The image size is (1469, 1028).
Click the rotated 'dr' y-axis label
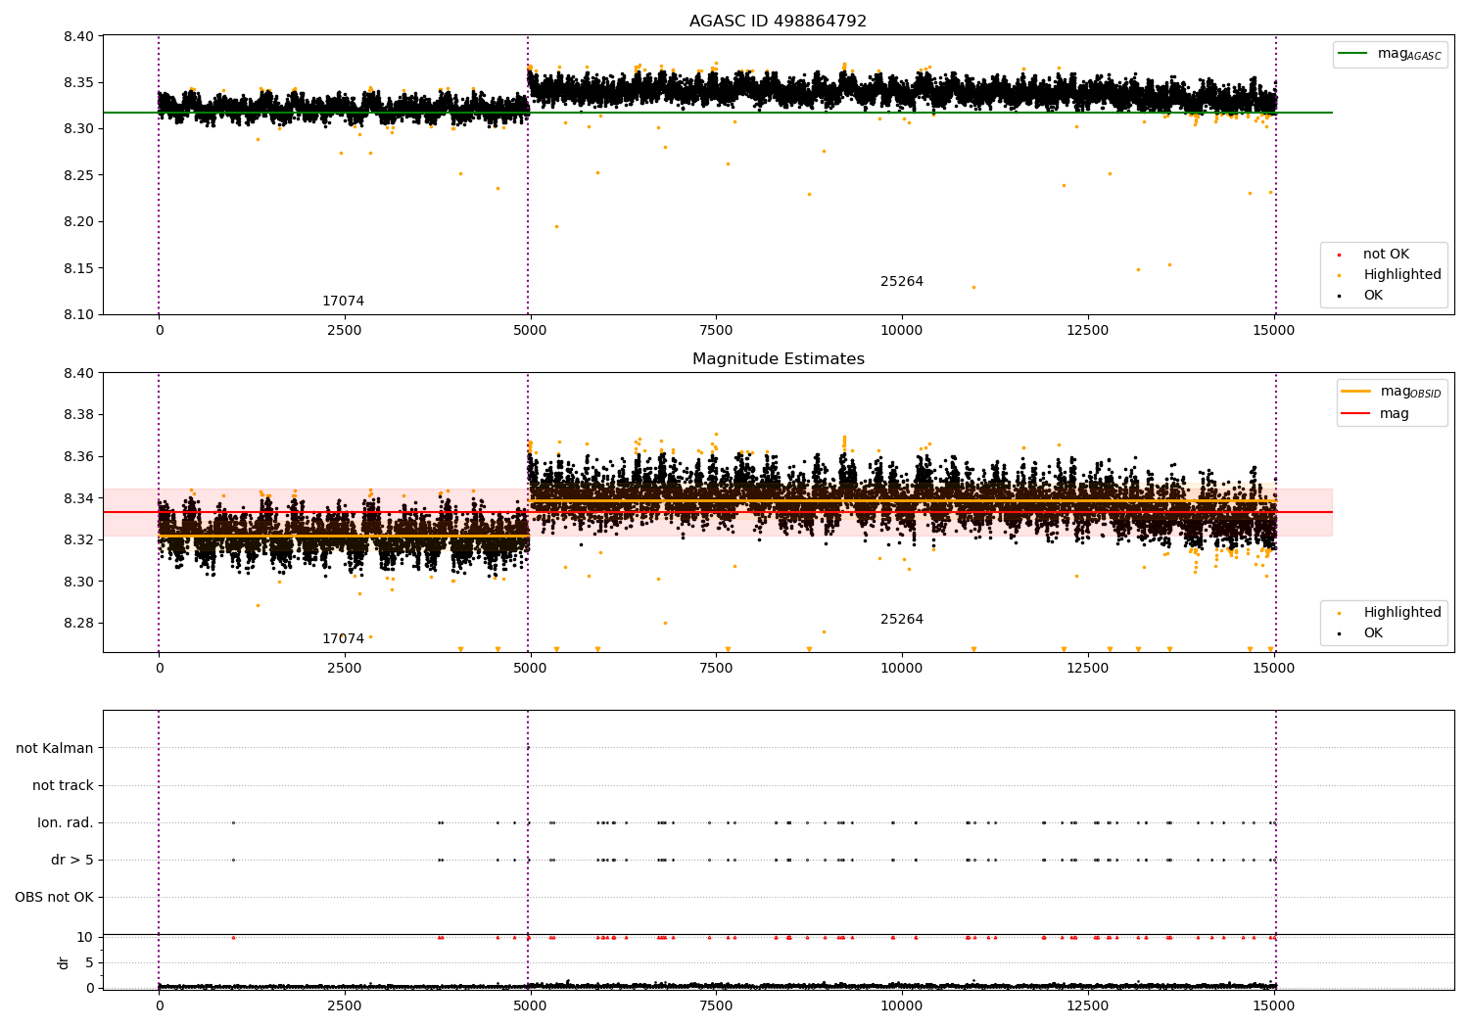tap(64, 963)
